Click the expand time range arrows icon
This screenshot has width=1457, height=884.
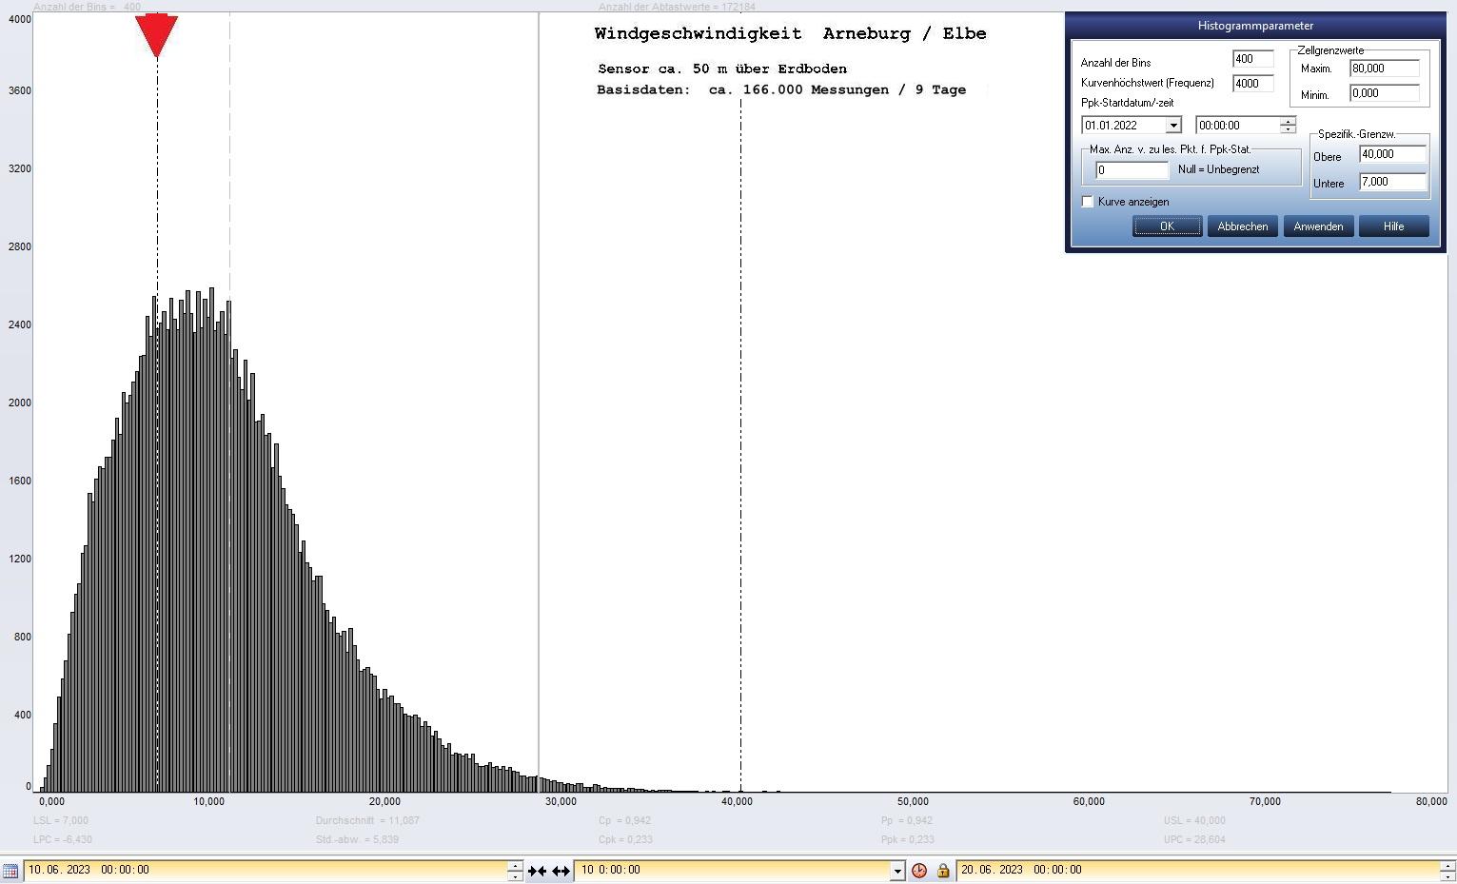561,871
